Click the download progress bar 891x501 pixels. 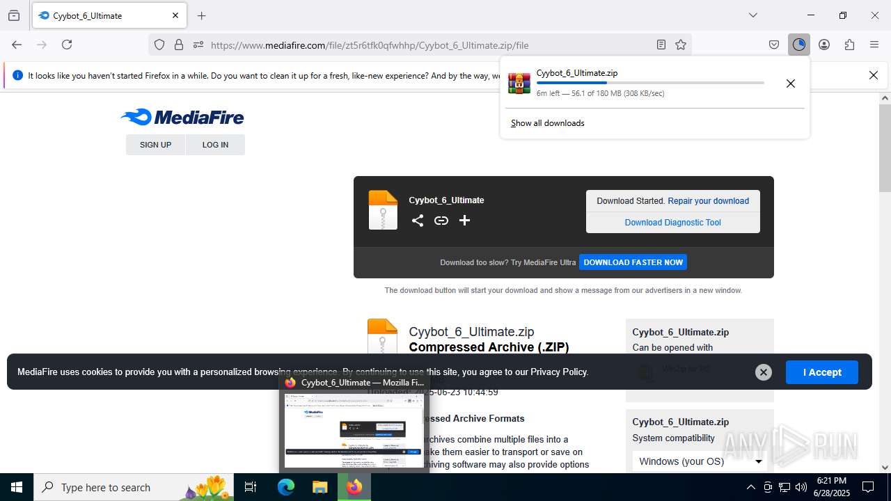[650, 83]
